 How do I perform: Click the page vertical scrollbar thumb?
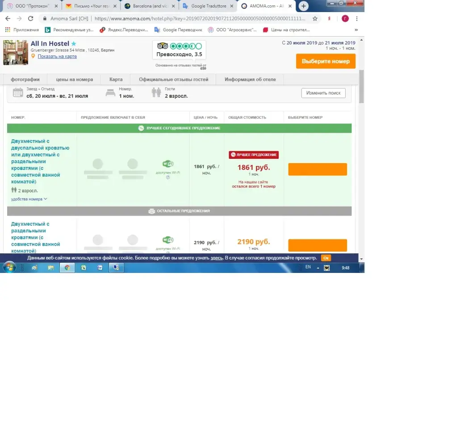[x=362, y=87]
